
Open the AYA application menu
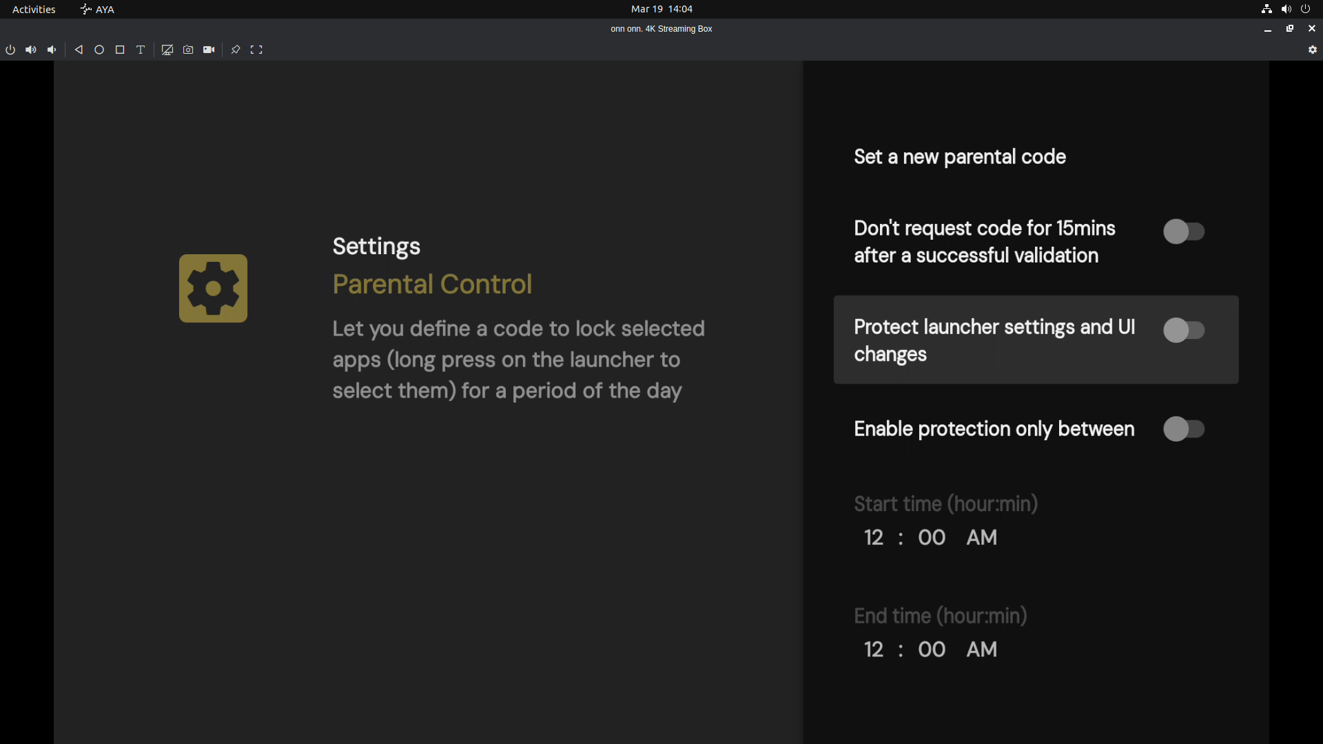pyautogui.click(x=97, y=9)
